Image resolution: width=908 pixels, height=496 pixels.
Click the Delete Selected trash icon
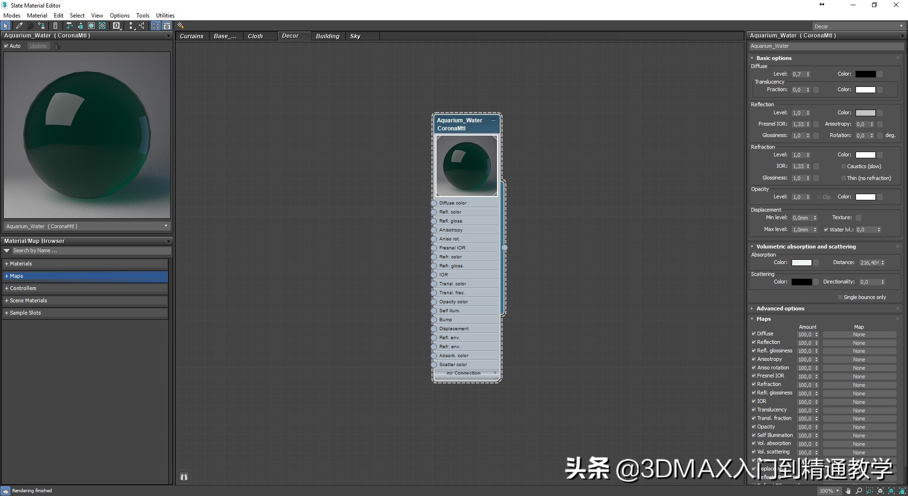(55, 26)
